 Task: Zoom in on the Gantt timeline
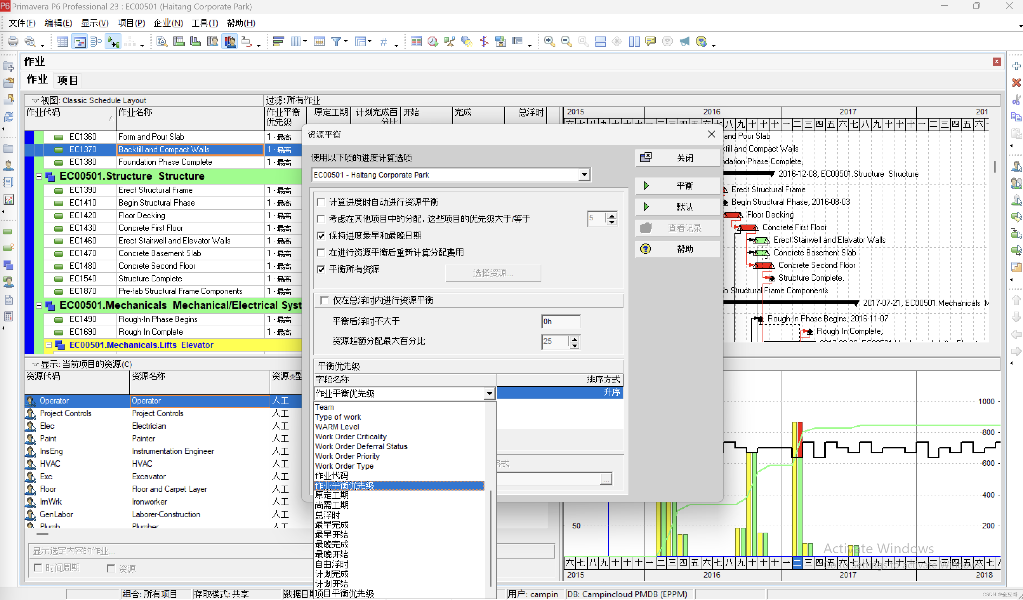point(549,41)
